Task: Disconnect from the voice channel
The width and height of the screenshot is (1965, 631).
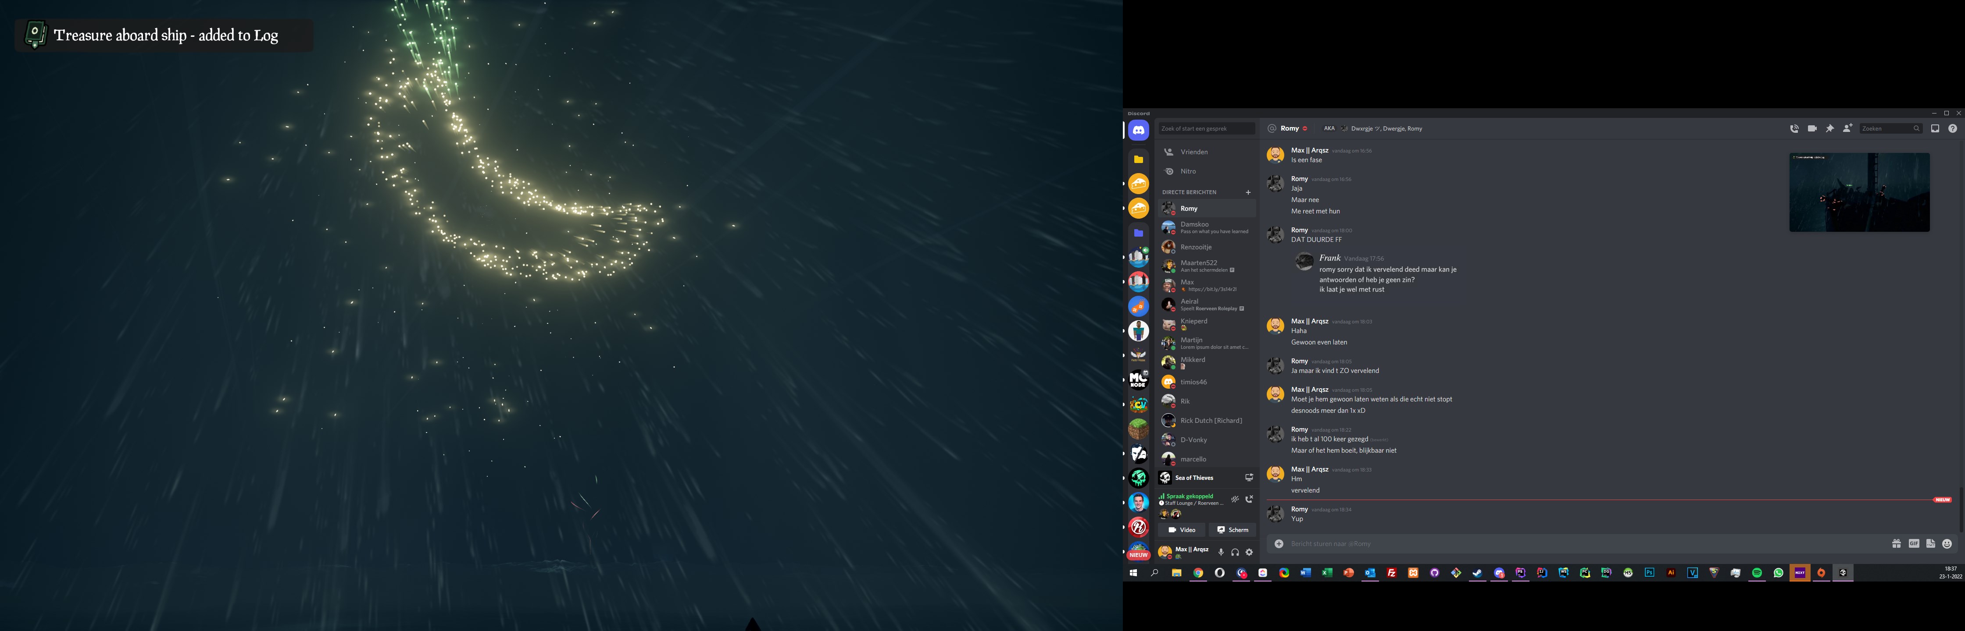Action: pos(1249,499)
